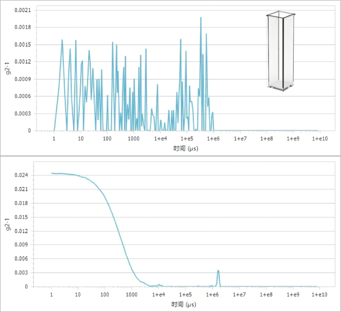
Task: Click the 0.0009 y-axis tick label
Action: [23, 79]
